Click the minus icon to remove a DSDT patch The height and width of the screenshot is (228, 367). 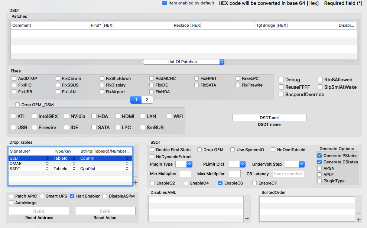[x=346, y=62]
